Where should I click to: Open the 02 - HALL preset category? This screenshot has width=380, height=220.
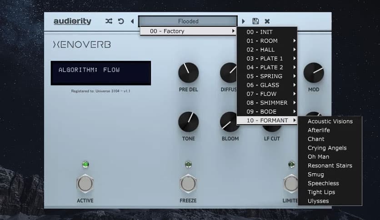click(267, 50)
